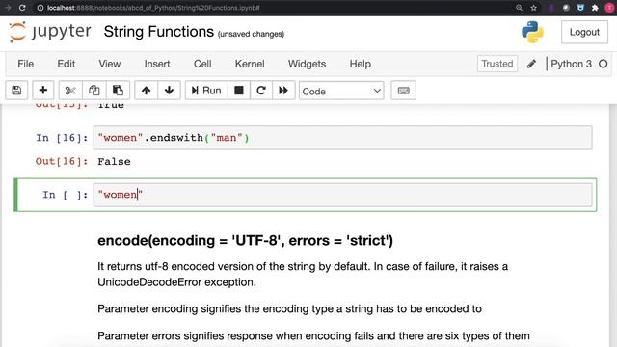The width and height of the screenshot is (617, 347).
Task: Cut selected cells with scissors icon
Action: coord(70,91)
